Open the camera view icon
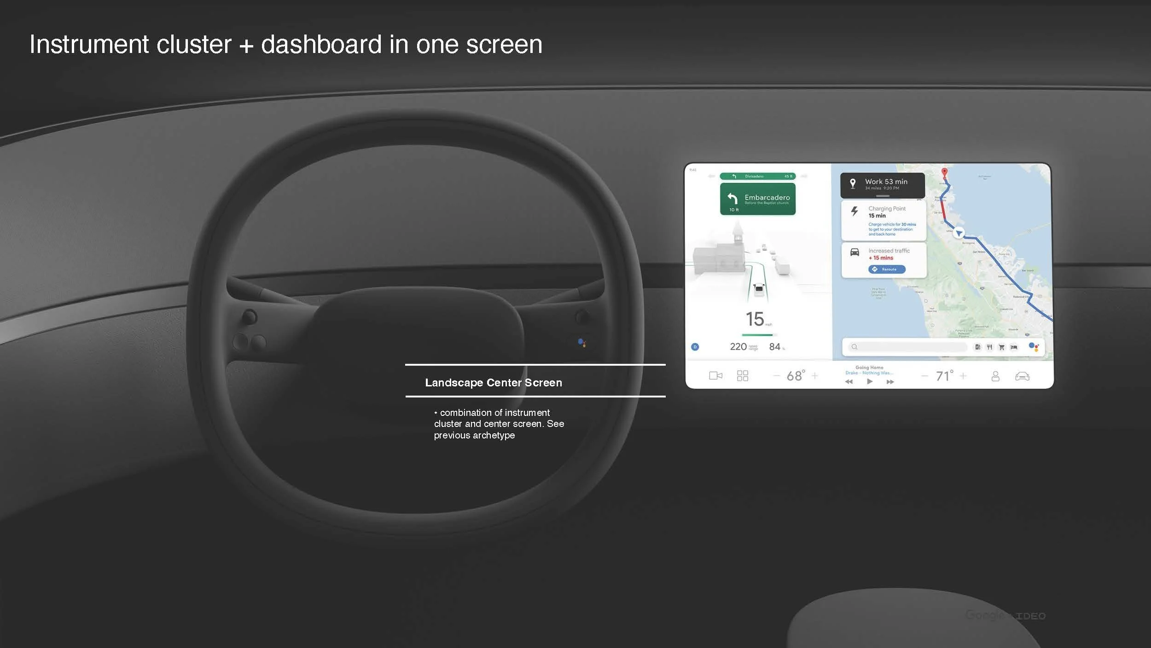The image size is (1151, 648). (x=715, y=376)
